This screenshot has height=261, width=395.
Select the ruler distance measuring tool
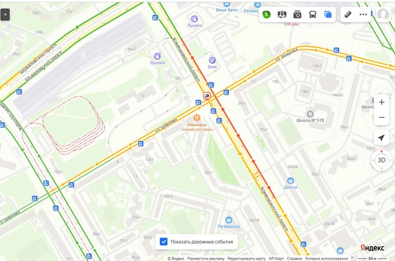click(348, 14)
